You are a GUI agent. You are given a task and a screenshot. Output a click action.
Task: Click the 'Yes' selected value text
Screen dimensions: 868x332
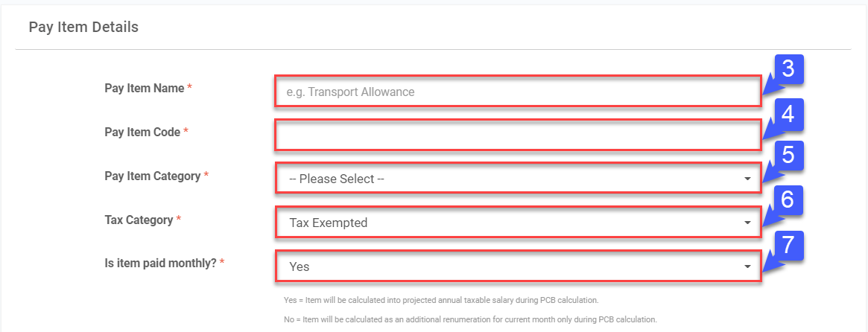click(300, 266)
